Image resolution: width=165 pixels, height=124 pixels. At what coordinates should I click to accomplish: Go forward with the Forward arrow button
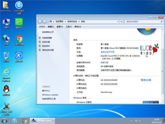click(x=44, y=22)
